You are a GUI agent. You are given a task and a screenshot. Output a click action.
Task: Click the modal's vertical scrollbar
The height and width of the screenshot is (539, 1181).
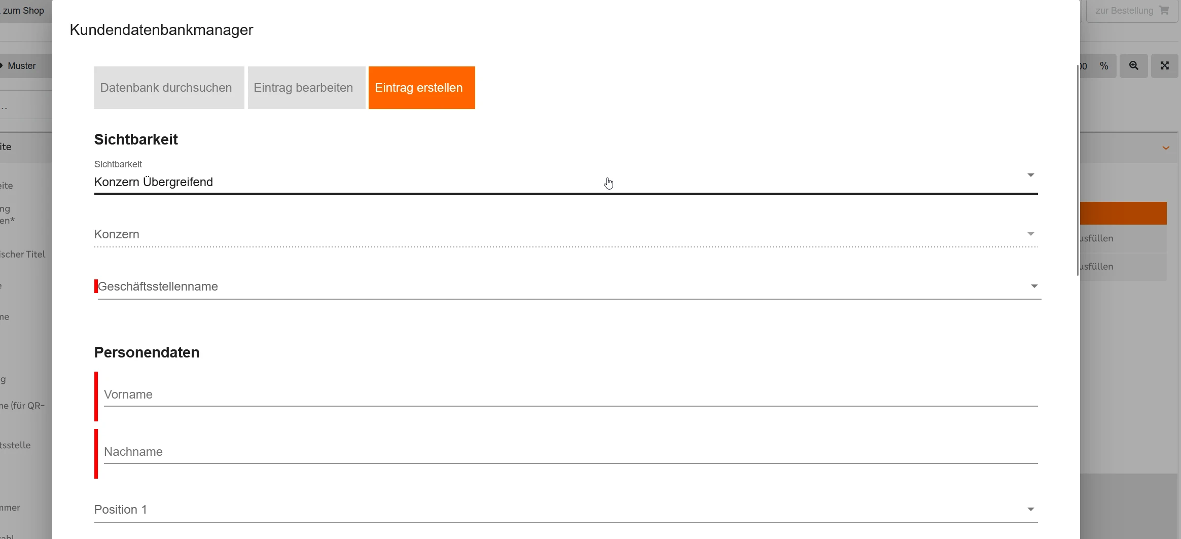pyautogui.click(x=1078, y=170)
